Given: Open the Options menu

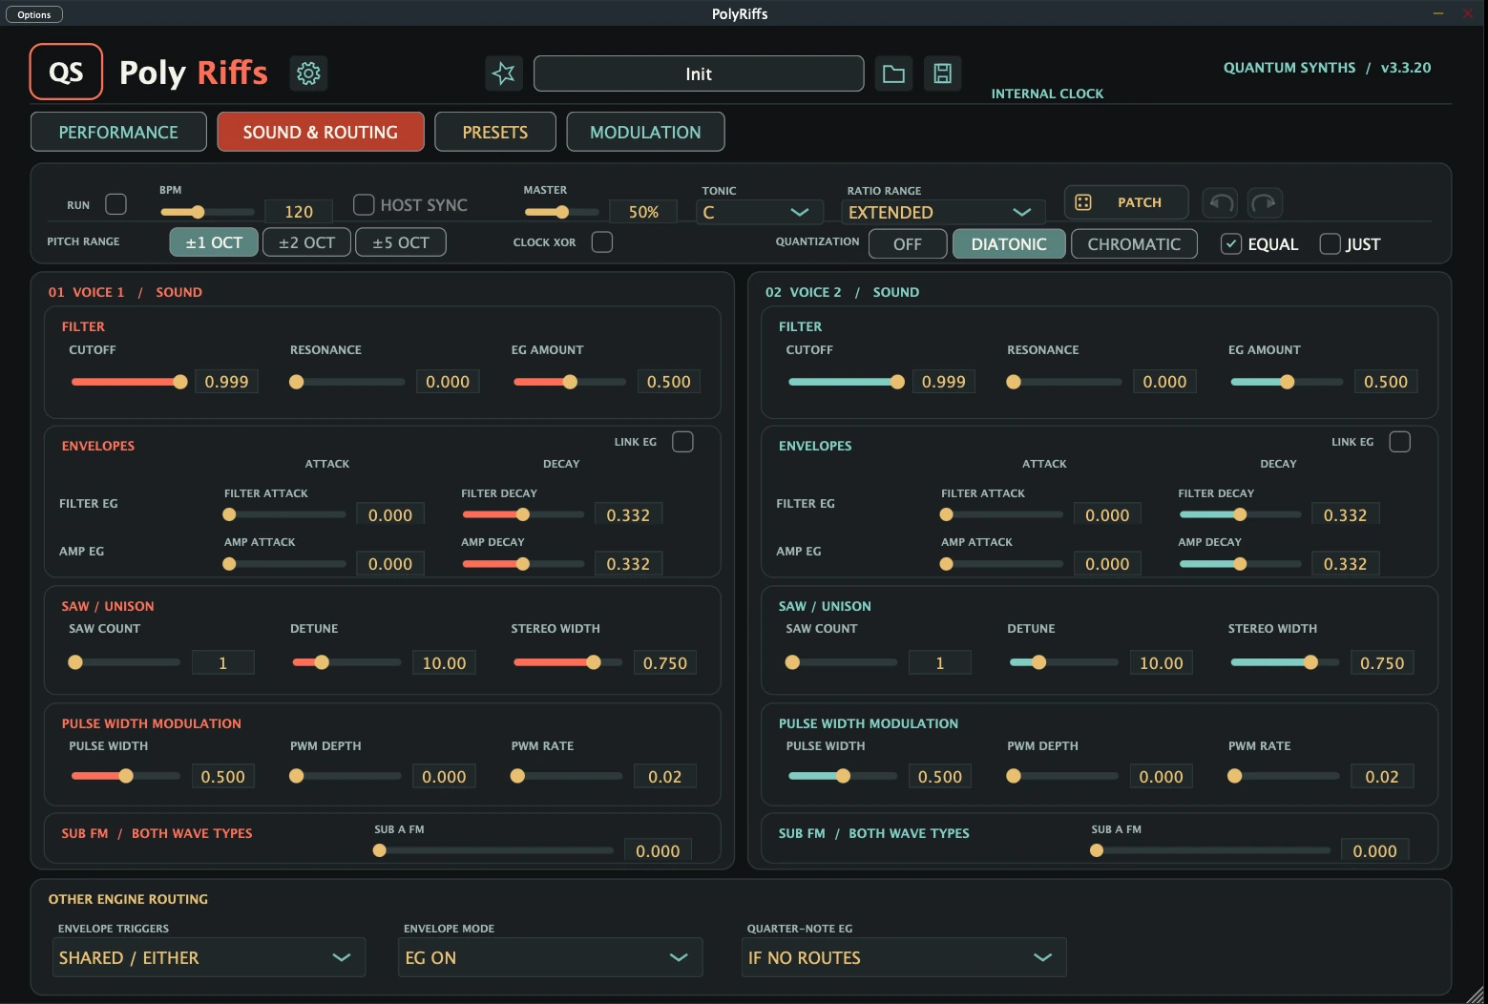Looking at the screenshot, I should 34,14.
